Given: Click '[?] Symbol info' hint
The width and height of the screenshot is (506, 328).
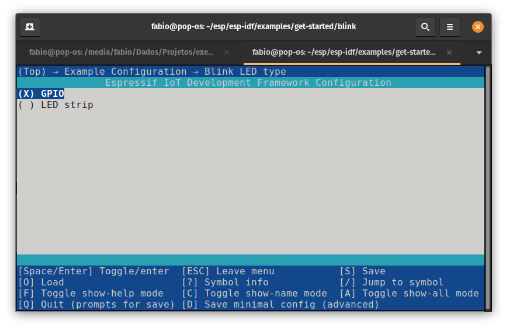Looking at the screenshot, I should click(225, 282).
